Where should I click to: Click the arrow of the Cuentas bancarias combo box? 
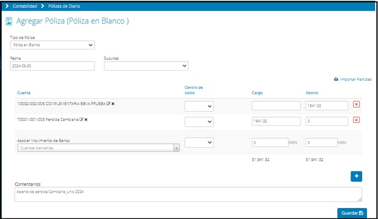(176, 148)
